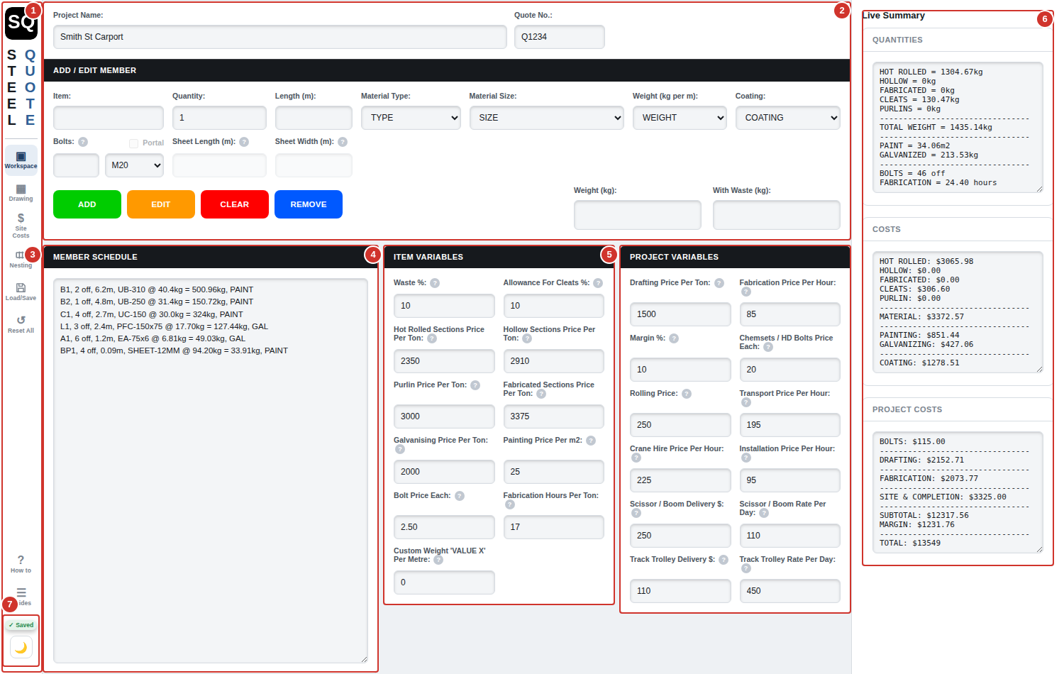Open the How to help icon in sidebar
Screen dimensions: 1064x674
point(21,563)
